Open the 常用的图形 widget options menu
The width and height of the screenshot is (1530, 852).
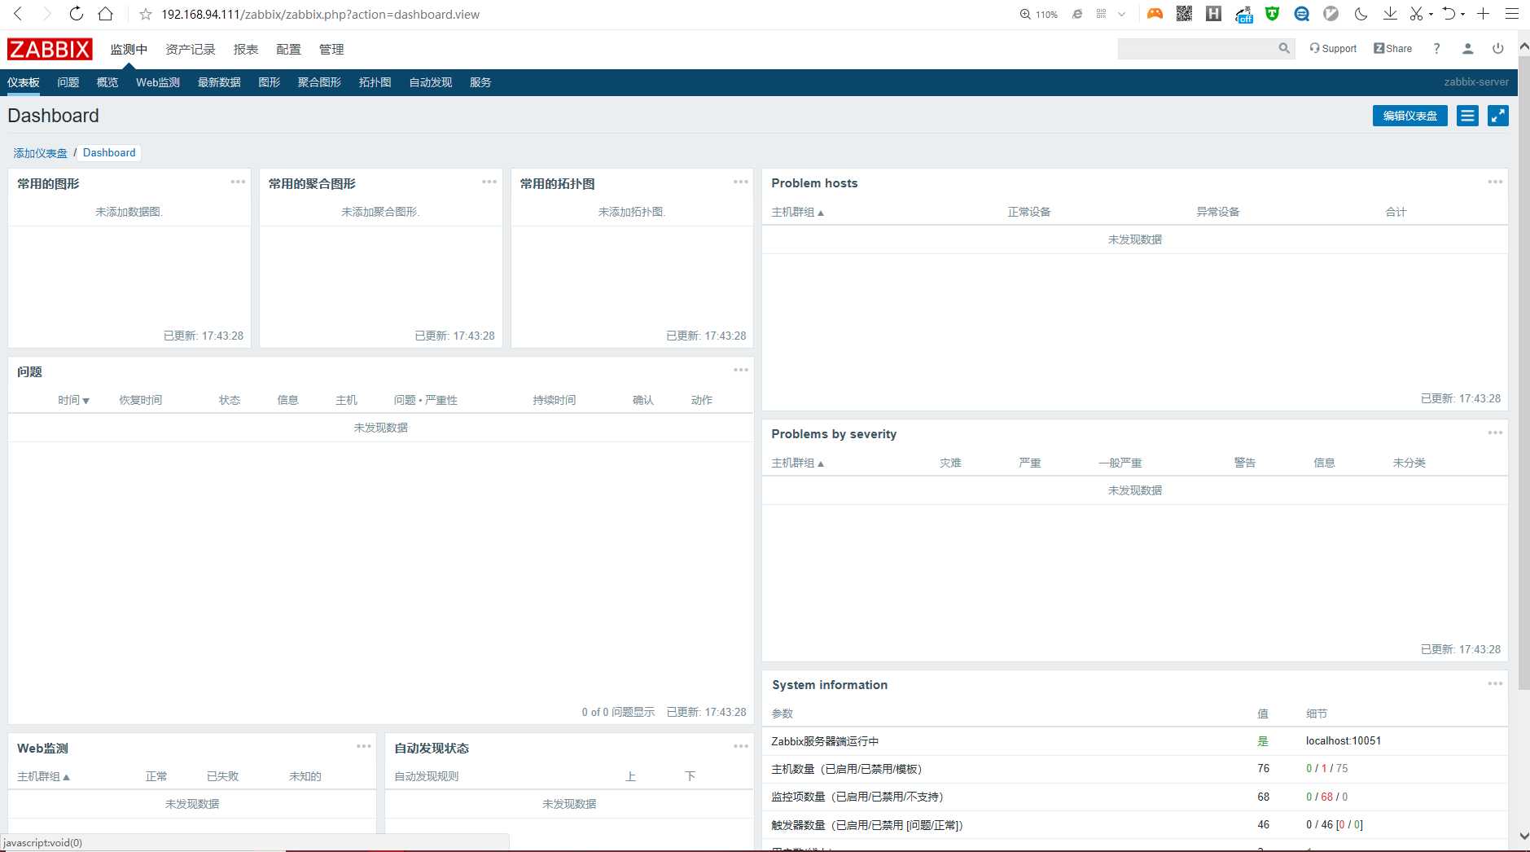(x=238, y=182)
